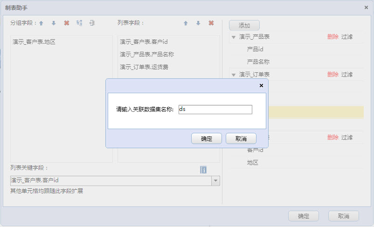Move group field up arrow
This screenshot has height=227, width=374.
pos(41,23)
